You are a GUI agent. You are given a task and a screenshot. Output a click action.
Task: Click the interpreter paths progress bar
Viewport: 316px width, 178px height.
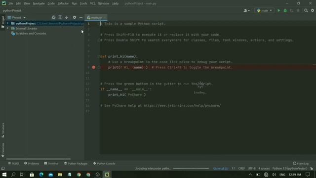point(191,169)
